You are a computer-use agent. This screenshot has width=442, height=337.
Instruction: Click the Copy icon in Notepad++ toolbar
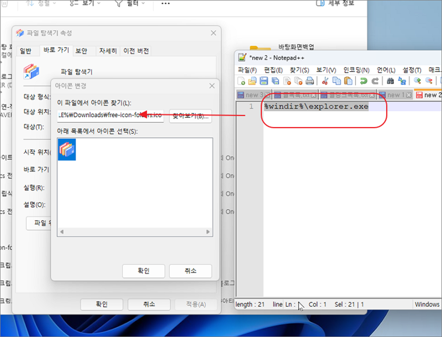tap(337, 81)
